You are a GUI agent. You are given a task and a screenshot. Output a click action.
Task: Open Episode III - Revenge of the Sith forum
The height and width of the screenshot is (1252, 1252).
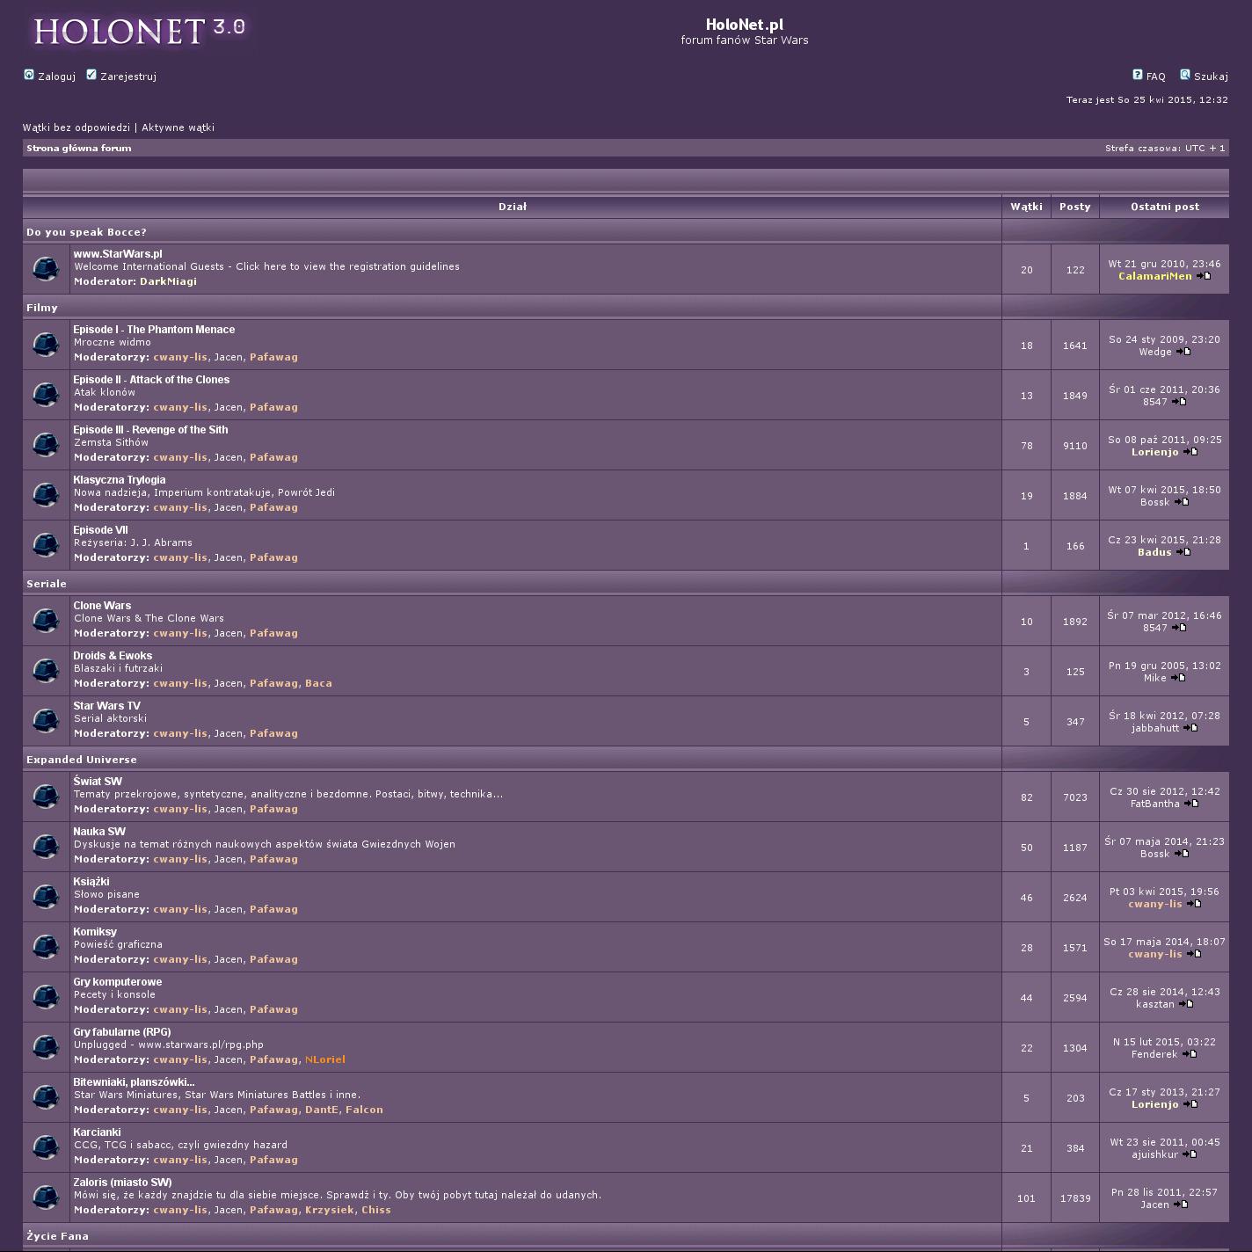point(150,430)
